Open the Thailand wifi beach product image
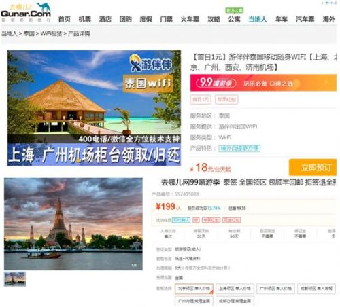Screen dimensions: 340x307 (94, 108)
